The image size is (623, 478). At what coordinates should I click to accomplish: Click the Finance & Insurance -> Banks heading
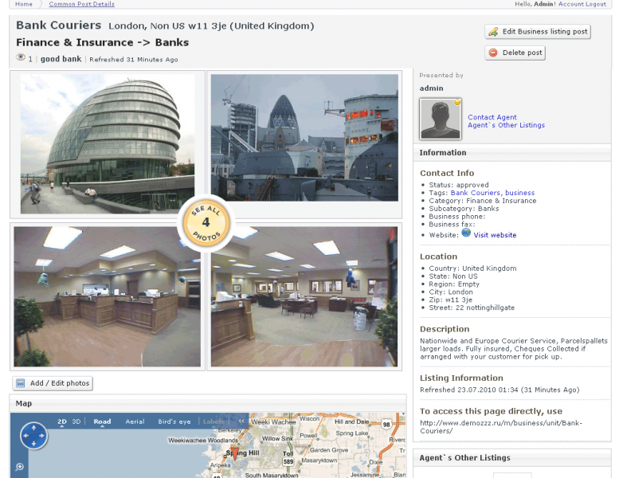(x=103, y=42)
